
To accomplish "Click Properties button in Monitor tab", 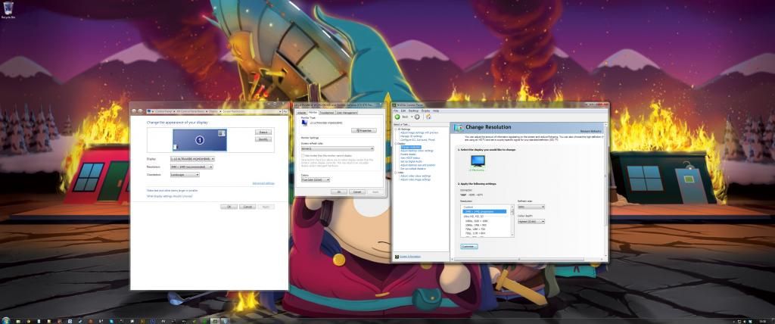I will click(364, 131).
